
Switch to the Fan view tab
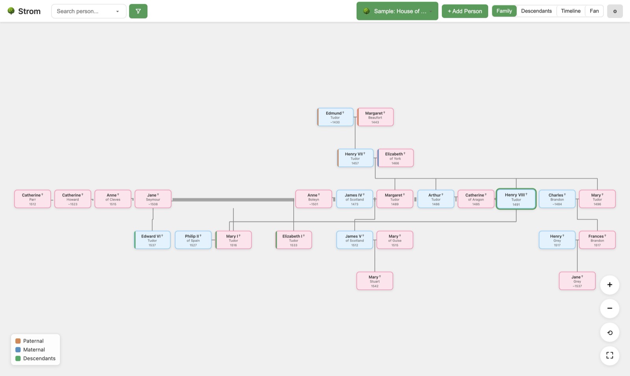tap(594, 11)
